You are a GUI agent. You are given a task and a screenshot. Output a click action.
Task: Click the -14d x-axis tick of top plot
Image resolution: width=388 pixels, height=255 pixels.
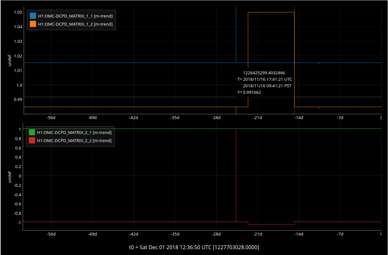(x=299, y=117)
